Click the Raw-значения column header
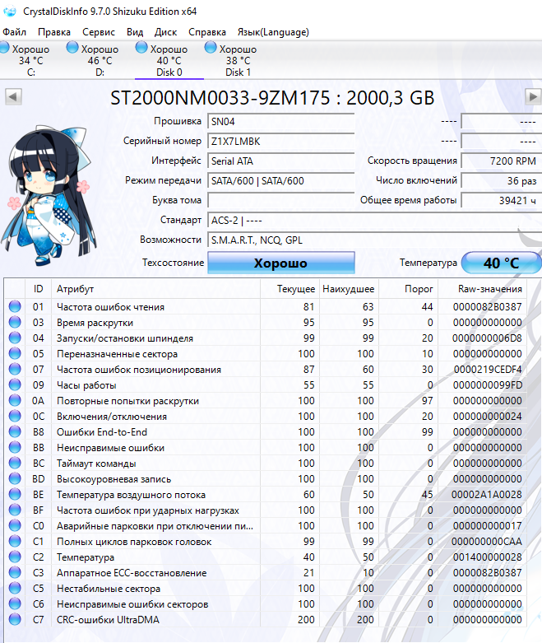The width and height of the screenshot is (542, 643). (482, 289)
